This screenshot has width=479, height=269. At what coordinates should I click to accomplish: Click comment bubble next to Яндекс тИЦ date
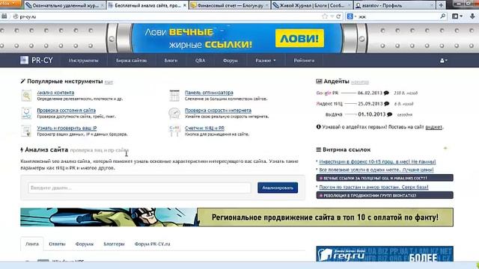tap(386, 104)
